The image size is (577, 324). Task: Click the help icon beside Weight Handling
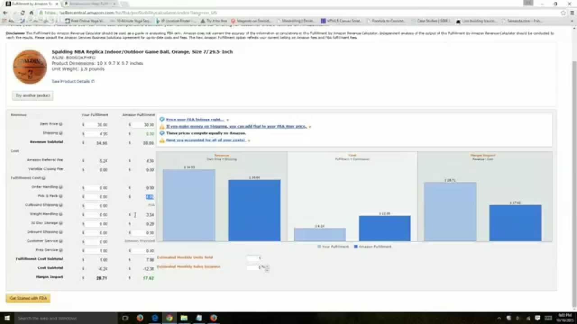click(61, 214)
